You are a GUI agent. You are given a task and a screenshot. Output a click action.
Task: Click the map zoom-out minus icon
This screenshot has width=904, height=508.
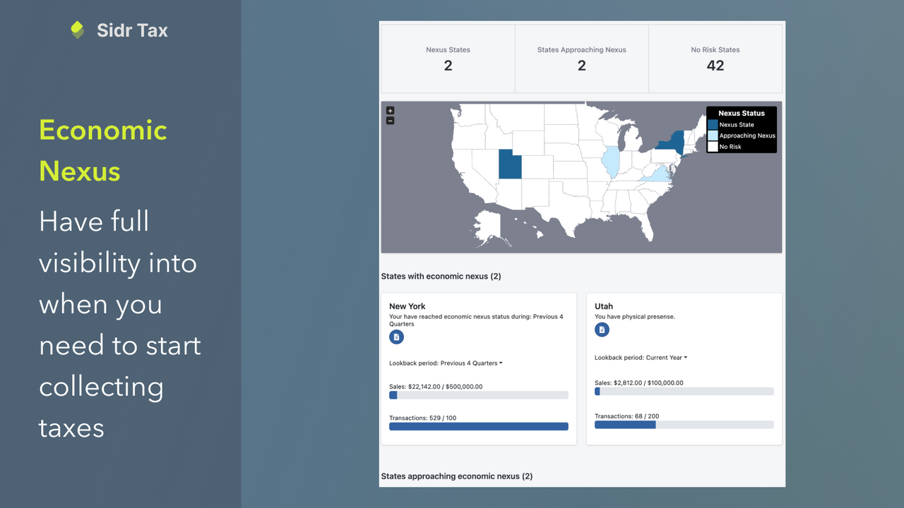[x=390, y=120]
